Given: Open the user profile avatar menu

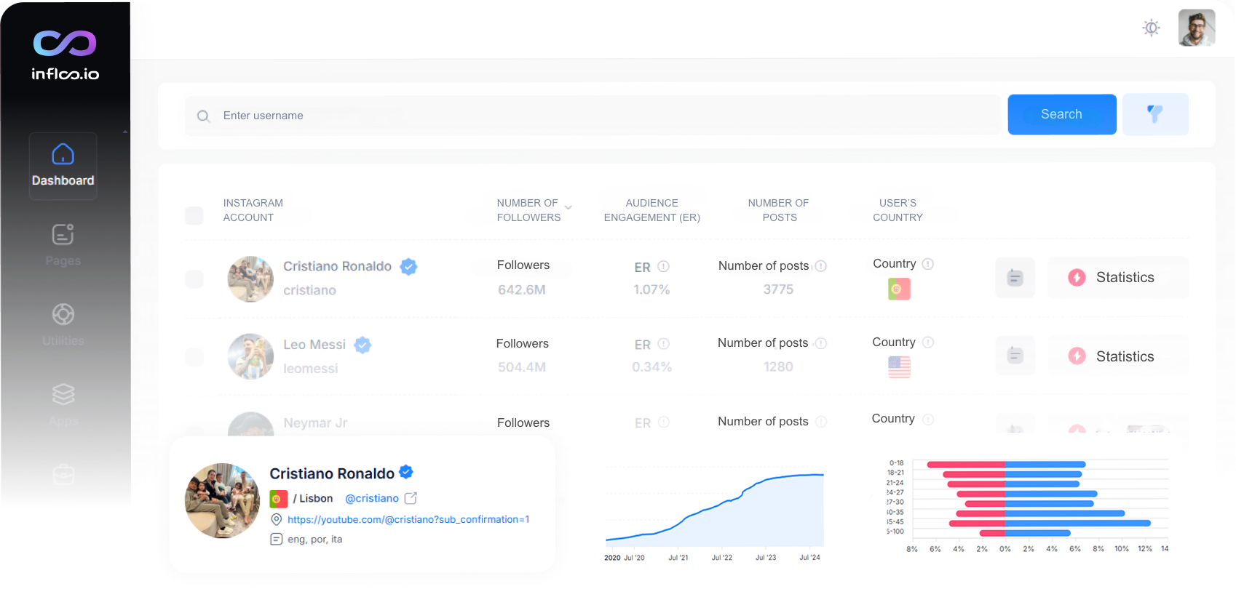Looking at the screenshot, I should click(1196, 28).
